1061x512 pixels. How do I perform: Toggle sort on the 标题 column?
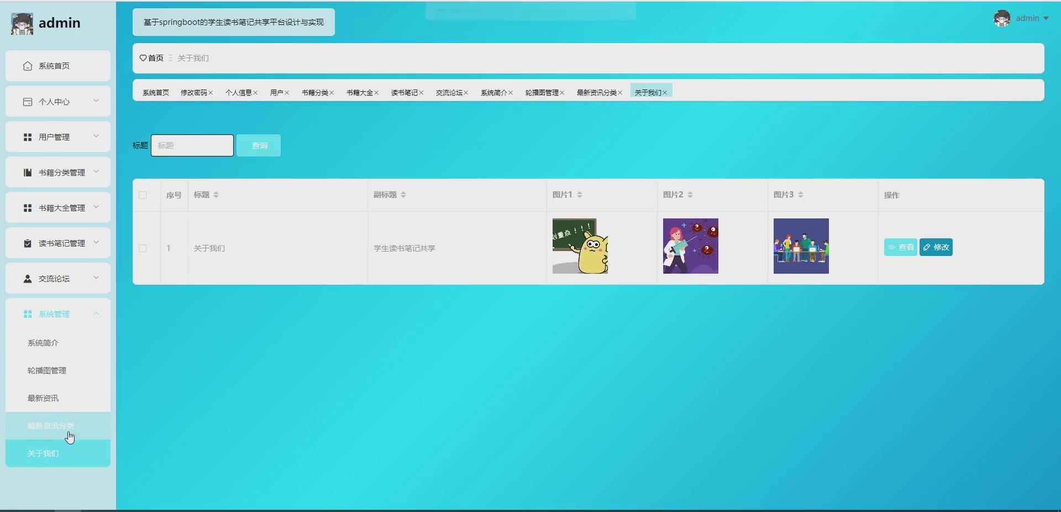tap(215, 194)
